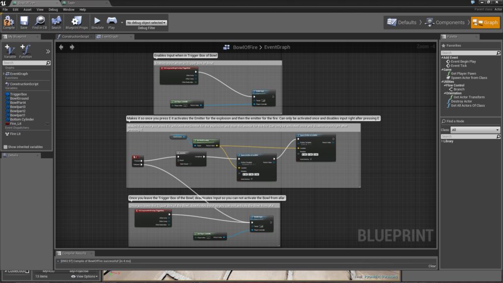The width and height of the screenshot is (503, 283).
Task: Open Blueprint Props from the toolbar
Action: 76,22
